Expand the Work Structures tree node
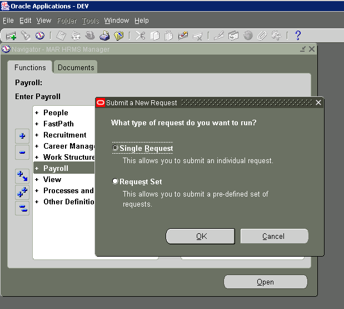This screenshot has height=309, width=344. (37, 158)
